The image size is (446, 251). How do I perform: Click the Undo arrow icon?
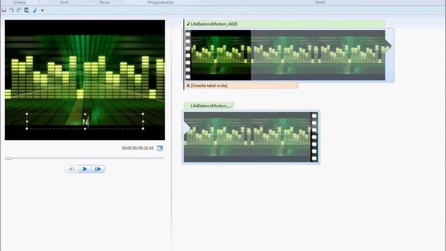point(11,10)
